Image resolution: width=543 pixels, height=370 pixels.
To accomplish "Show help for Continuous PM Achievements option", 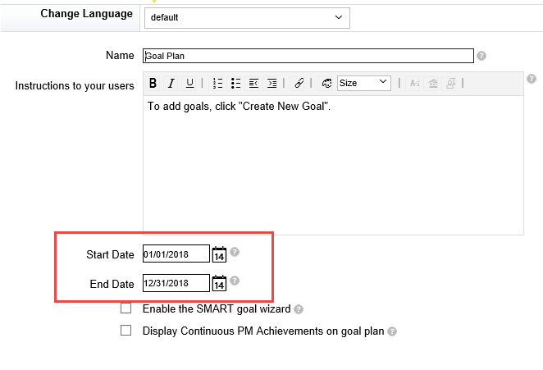I will [392, 331].
